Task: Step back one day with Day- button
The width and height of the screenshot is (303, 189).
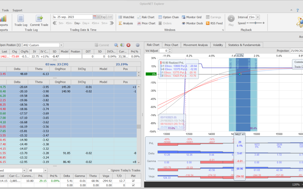Action: [77, 23]
